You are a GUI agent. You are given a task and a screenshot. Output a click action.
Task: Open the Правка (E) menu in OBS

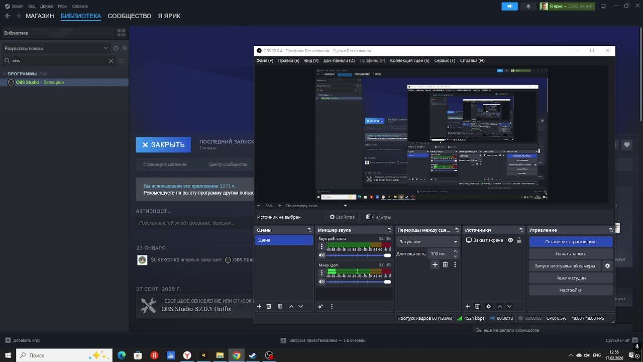tap(289, 61)
